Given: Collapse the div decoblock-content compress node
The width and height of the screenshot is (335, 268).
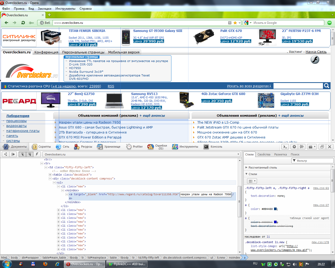Looking at the screenshot, I should [50, 178].
